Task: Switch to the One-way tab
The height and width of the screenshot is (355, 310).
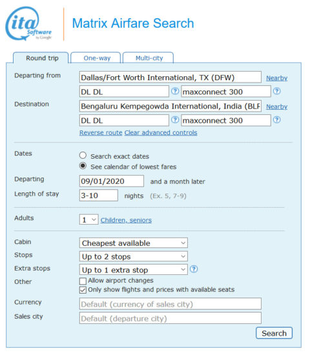Action: tap(96, 57)
